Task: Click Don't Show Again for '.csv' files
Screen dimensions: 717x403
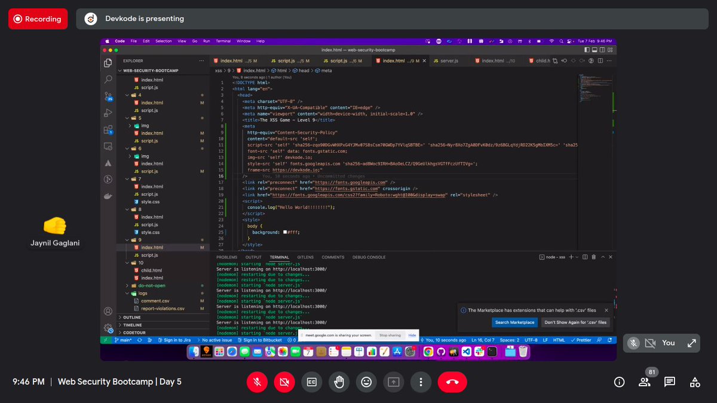Action: [575, 322]
